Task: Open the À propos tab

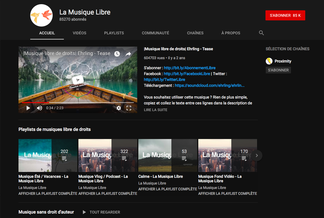Action: coord(231,33)
